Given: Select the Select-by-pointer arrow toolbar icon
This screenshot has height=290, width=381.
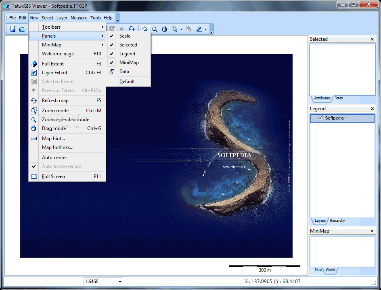Looking at the screenshot, I should [174, 29].
